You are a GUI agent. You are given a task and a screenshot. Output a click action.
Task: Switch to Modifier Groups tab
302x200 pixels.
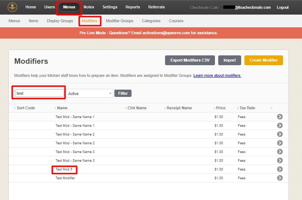pyautogui.click(x=119, y=21)
